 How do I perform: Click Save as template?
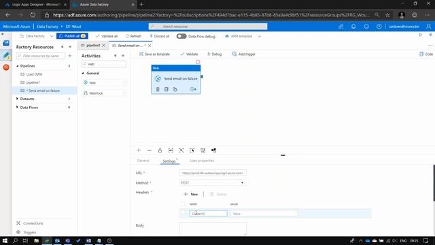tap(154, 54)
